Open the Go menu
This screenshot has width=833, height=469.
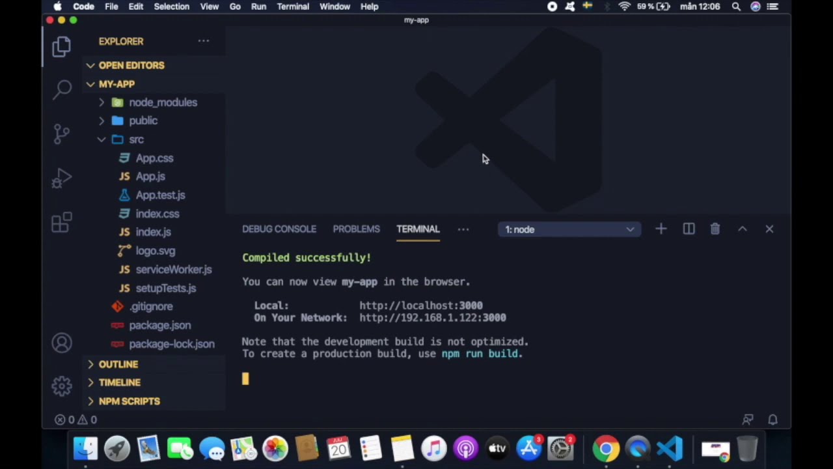click(235, 7)
